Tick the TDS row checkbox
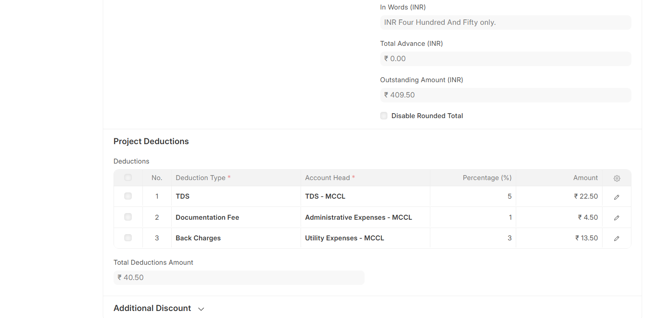Viewport: 657px width, 318px height. tap(128, 196)
